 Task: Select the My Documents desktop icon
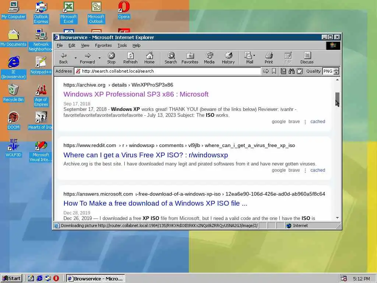point(14,38)
